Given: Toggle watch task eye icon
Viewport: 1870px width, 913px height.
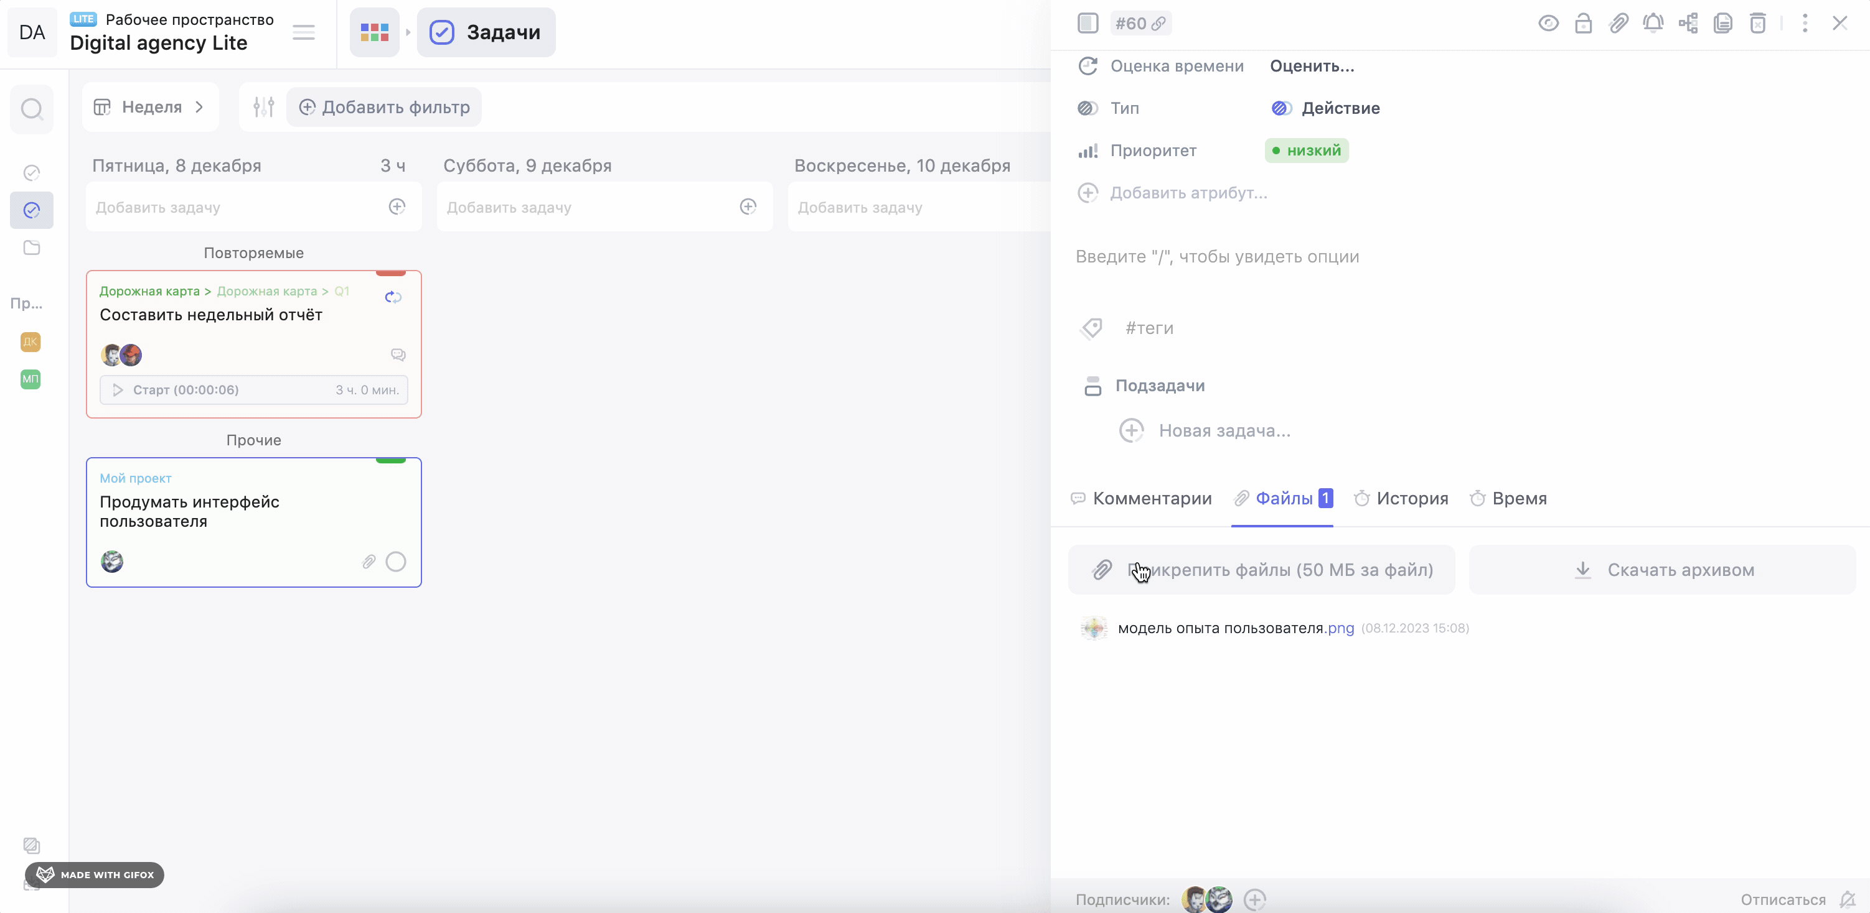Looking at the screenshot, I should [1548, 23].
